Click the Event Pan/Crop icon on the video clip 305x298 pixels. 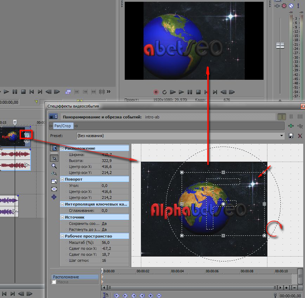[x=26, y=135]
